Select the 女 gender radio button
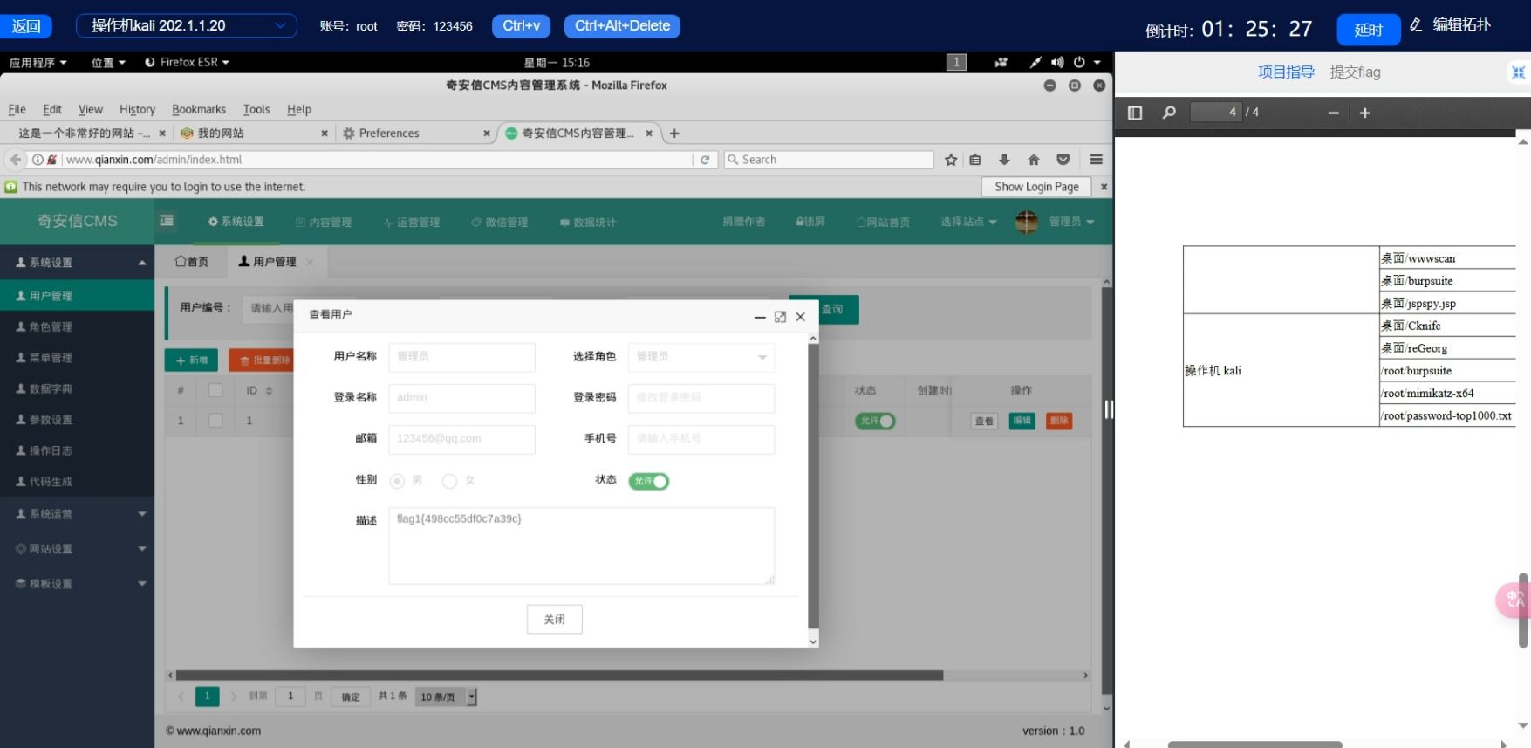 click(x=450, y=481)
